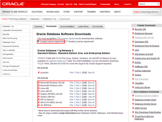Select Accept License Agreement radio button
The height and width of the screenshot is (122, 162).
click(39, 41)
